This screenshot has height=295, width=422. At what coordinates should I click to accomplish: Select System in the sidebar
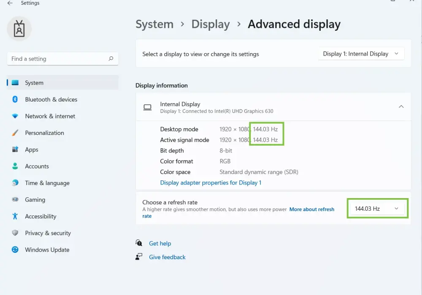point(62,83)
